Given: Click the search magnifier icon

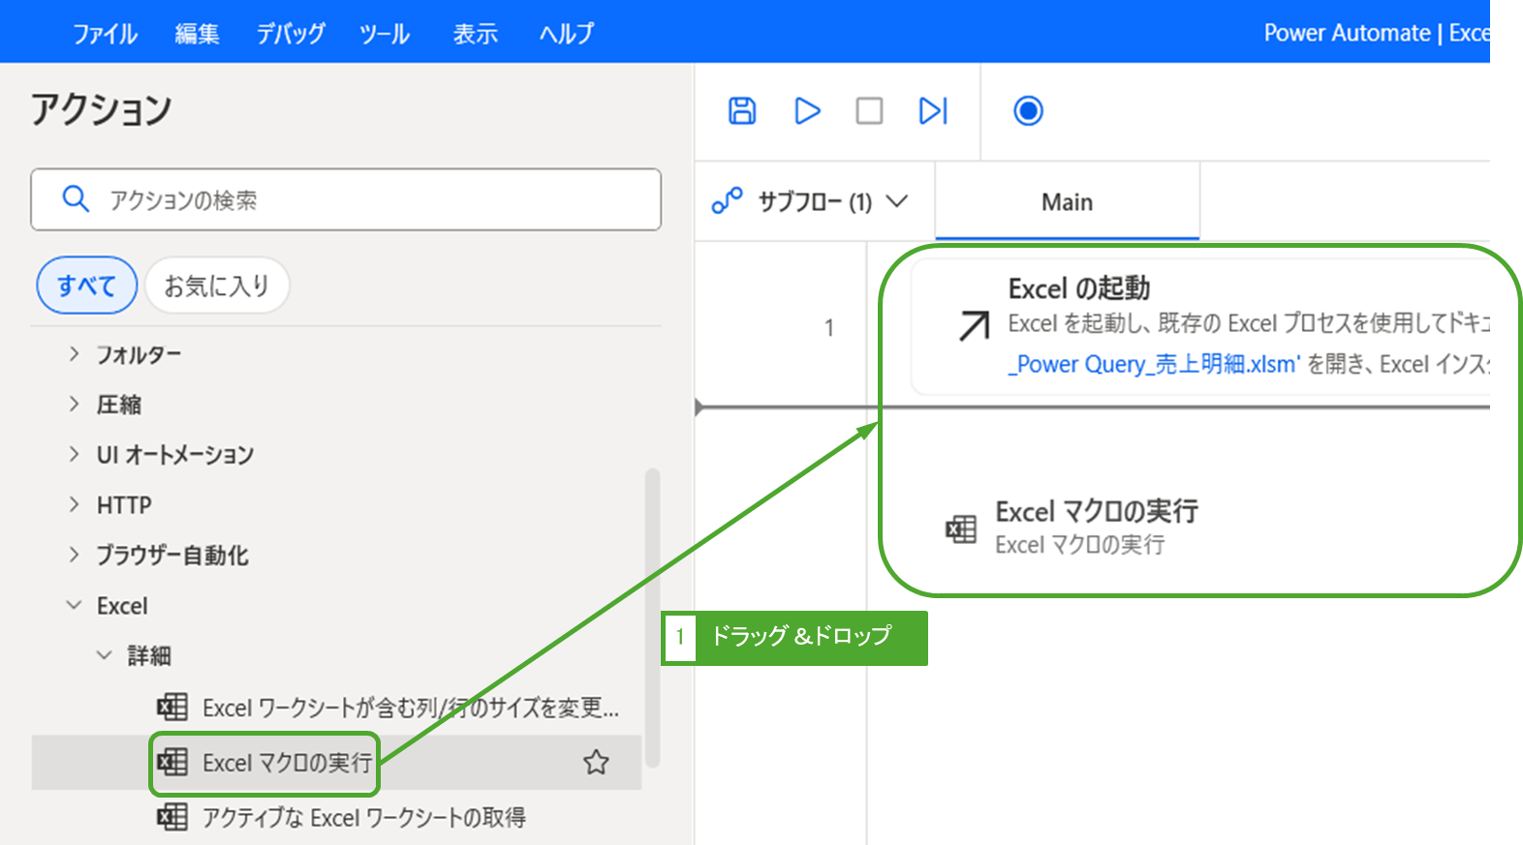Looking at the screenshot, I should tap(76, 199).
